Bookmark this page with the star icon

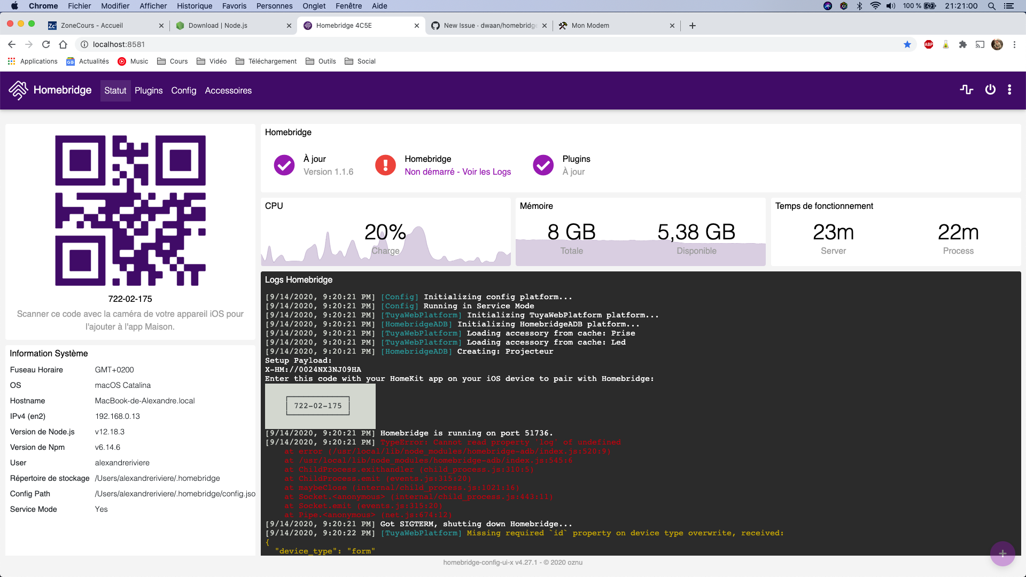(907, 44)
